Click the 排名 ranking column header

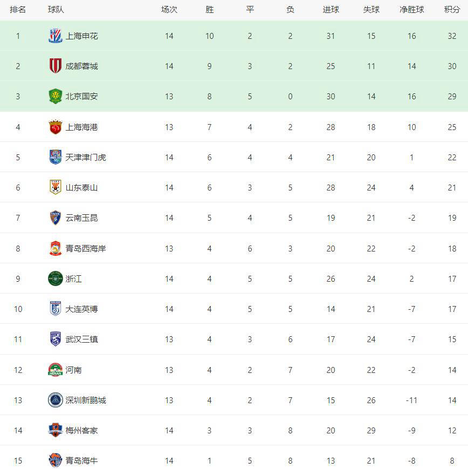click(x=18, y=10)
